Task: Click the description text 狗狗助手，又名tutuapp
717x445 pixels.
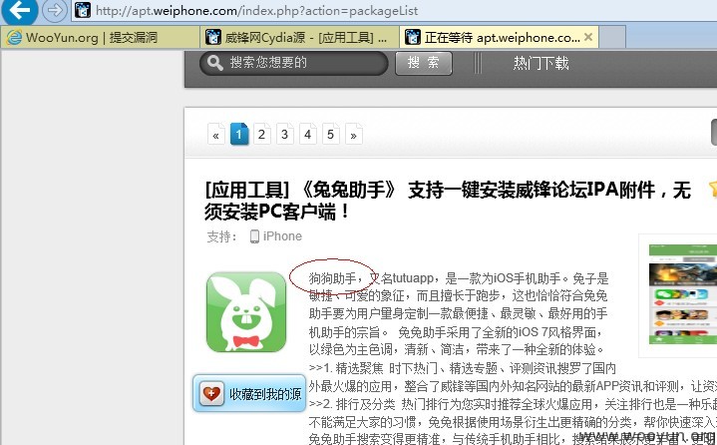Action: [371, 278]
